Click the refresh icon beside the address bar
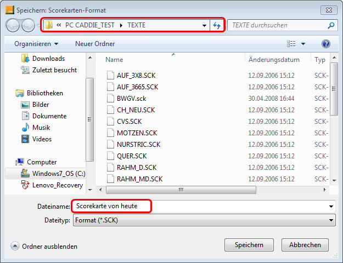The image size is (343, 263). tap(217, 25)
